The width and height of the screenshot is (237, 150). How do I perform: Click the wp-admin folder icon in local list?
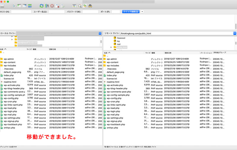pos(1,59)
